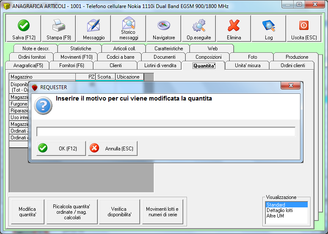
Task: Open the Documenti tab
Action: (164, 57)
